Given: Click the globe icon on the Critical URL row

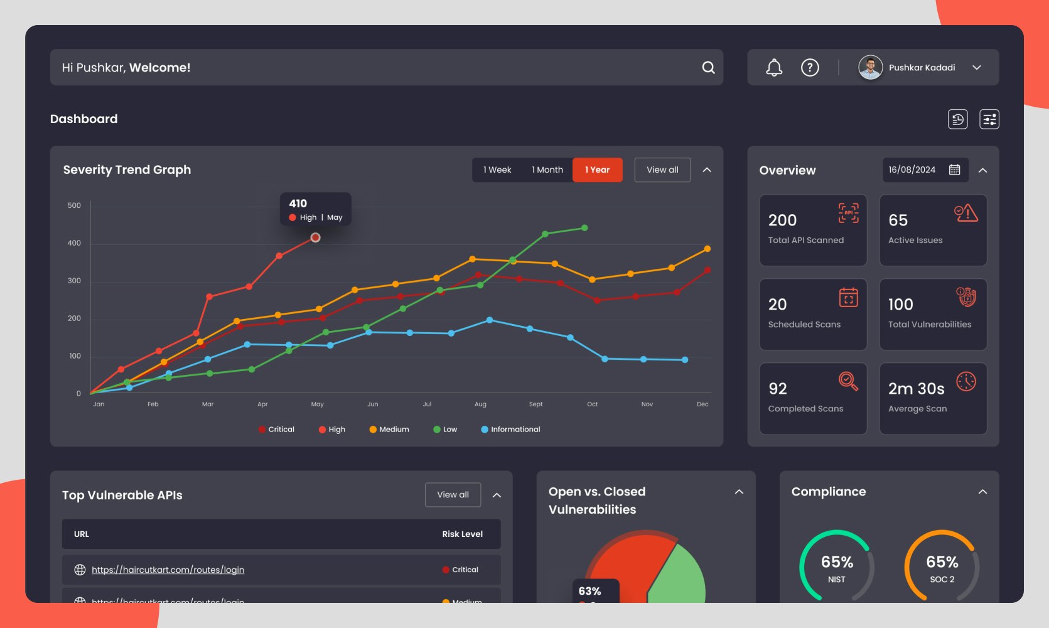Looking at the screenshot, I should click(x=80, y=570).
